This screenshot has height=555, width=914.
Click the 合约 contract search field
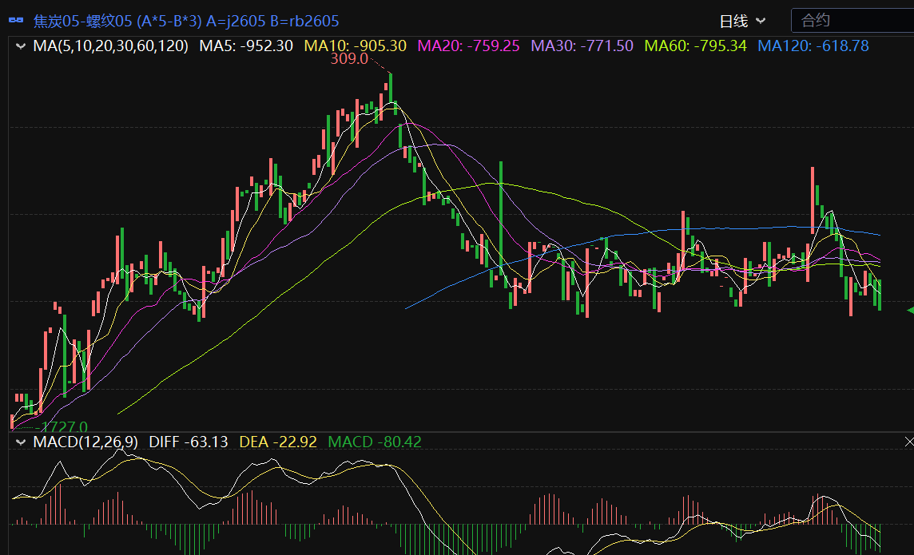click(x=852, y=21)
